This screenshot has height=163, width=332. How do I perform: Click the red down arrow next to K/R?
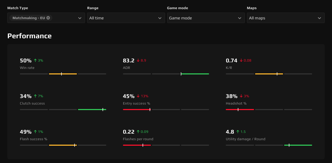pyautogui.click(x=241, y=61)
